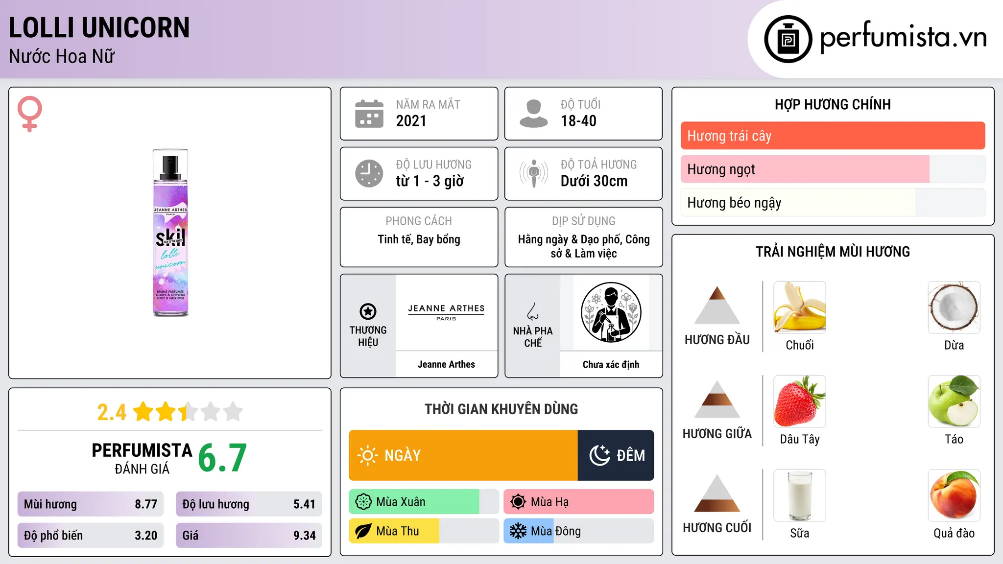Click the Hương trái cây accord bar
The height and width of the screenshot is (564, 1003).
click(833, 136)
